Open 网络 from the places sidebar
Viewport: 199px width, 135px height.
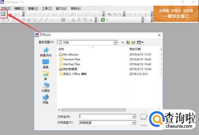(45, 99)
